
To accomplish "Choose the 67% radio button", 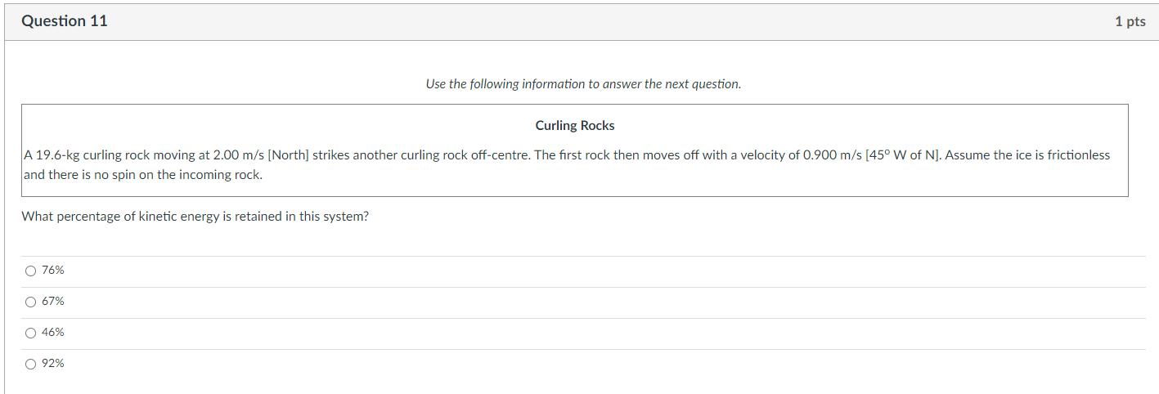I will pos(31,302).
